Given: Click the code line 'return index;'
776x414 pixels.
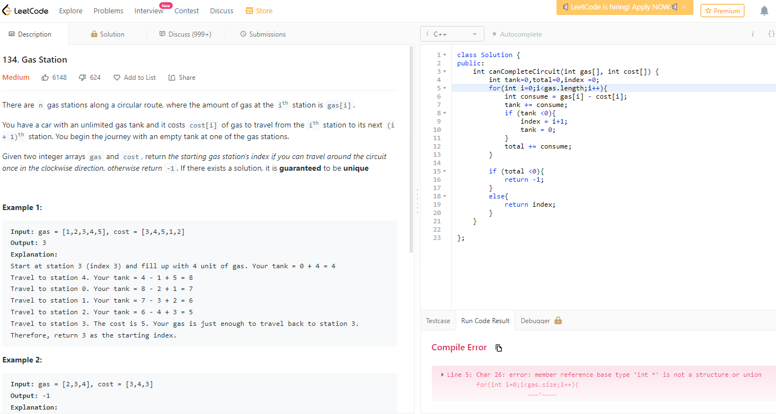Looking at the screenshot, I should coord(530,205).
